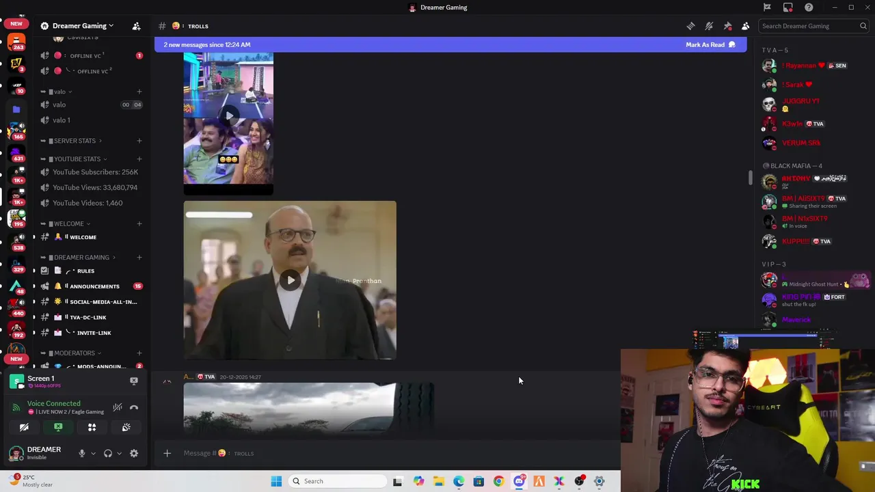
Task: Click member VERUM SRK in list
Action: tap(813, 143)
